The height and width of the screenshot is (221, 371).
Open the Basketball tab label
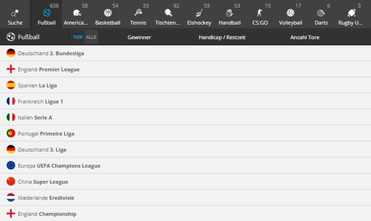(x=108, y=23)
